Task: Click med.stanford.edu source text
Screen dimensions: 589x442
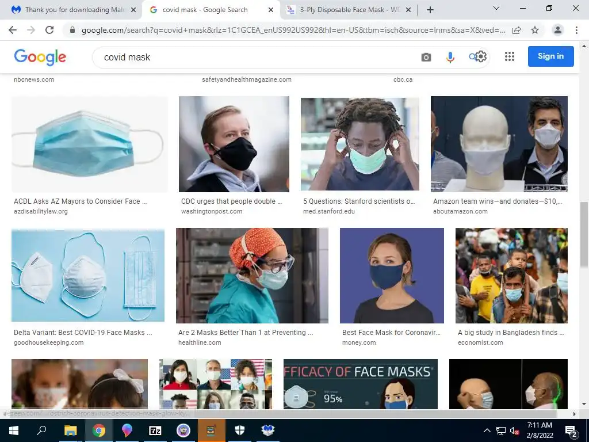Action: point(329,212)
